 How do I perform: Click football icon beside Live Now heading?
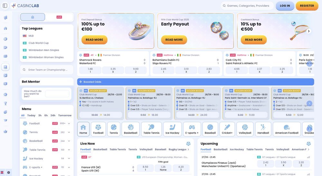(188, 144)
